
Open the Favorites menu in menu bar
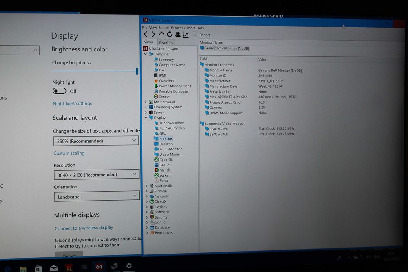coord(178,28)
